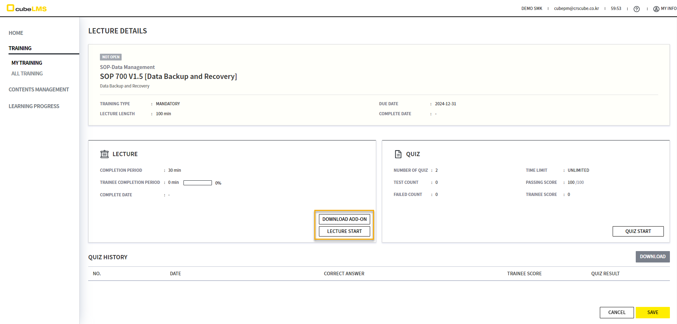Image resolution: width=677 pixels, height=324 pixels.
Task: Select TRAINING in the sidebar
Action: tap(20, 48)
